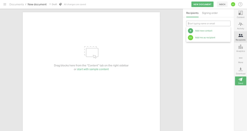This screenshot has width=247, height=131.
Task: Switch to the Signing order tab
Action: coord(210,13)
